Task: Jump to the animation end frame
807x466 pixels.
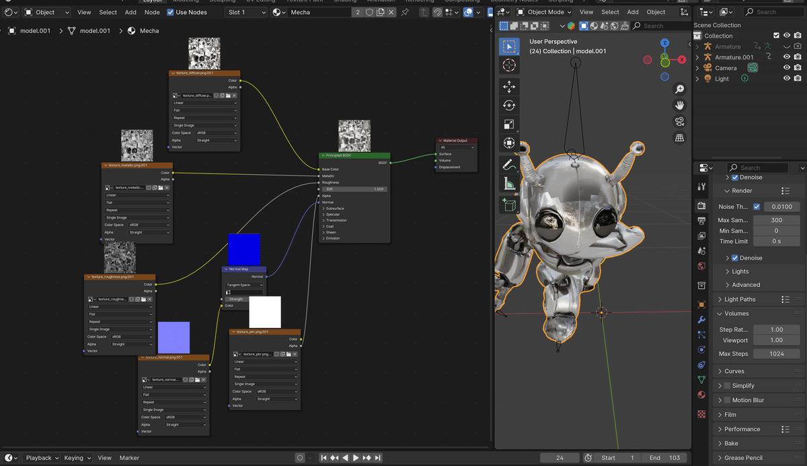Action: pyautogui.click(x=379, y=458)
